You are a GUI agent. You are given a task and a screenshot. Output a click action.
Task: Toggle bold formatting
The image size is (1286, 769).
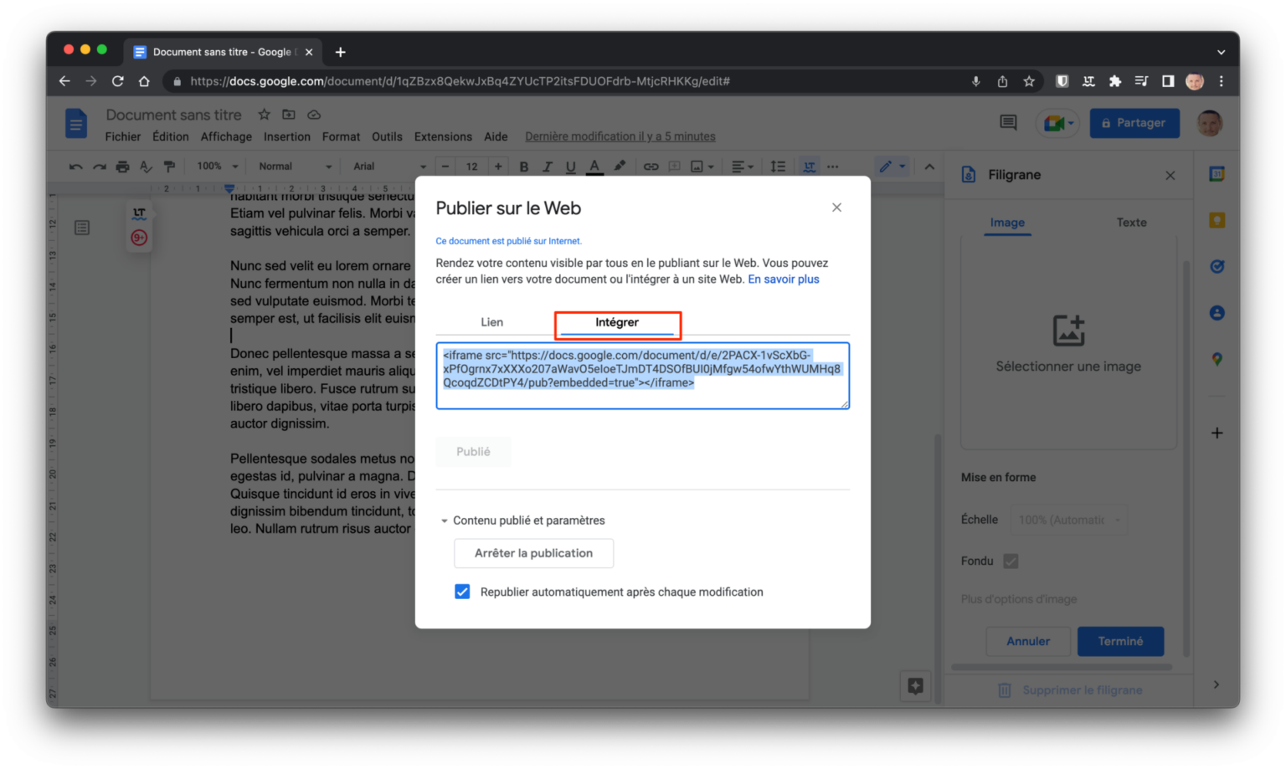523,166
